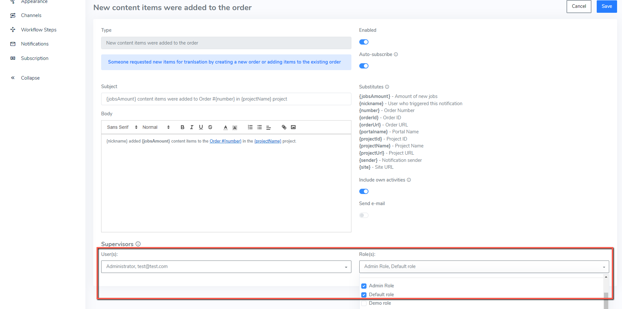This screenshot has width=622, height=309.
Task: Click the '{jobsAmount} - Amount of new jobs' substitute
Action: pyautogui.click(x=398, y=96)
